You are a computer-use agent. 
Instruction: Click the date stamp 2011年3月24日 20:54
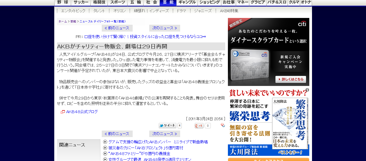tap(206, 119)
